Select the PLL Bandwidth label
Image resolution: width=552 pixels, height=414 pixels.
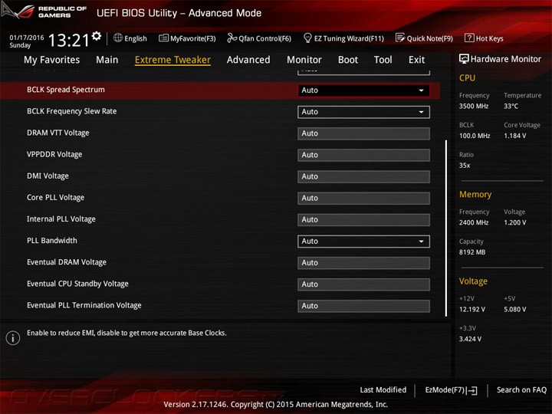(52, 241)
